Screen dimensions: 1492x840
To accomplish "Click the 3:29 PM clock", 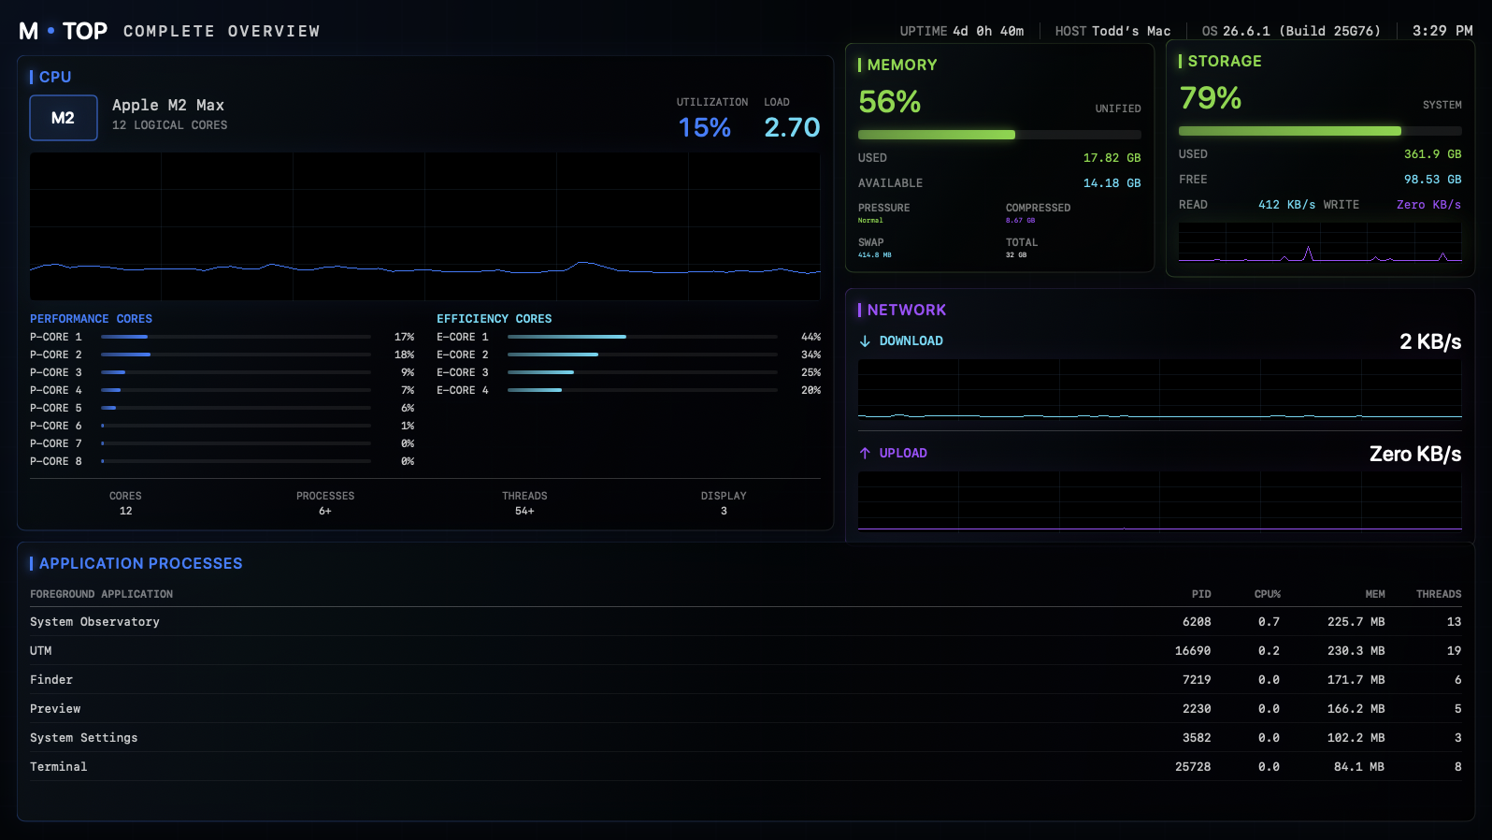I will [1442, 31].
